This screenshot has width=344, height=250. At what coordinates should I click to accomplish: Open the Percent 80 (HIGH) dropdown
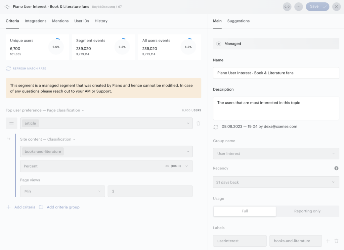(106, 166)
